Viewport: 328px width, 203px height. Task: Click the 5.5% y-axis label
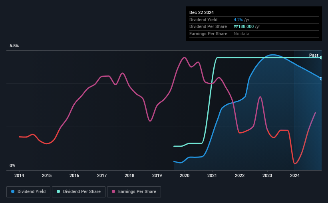pyautogui.click(x=14, y=46)
